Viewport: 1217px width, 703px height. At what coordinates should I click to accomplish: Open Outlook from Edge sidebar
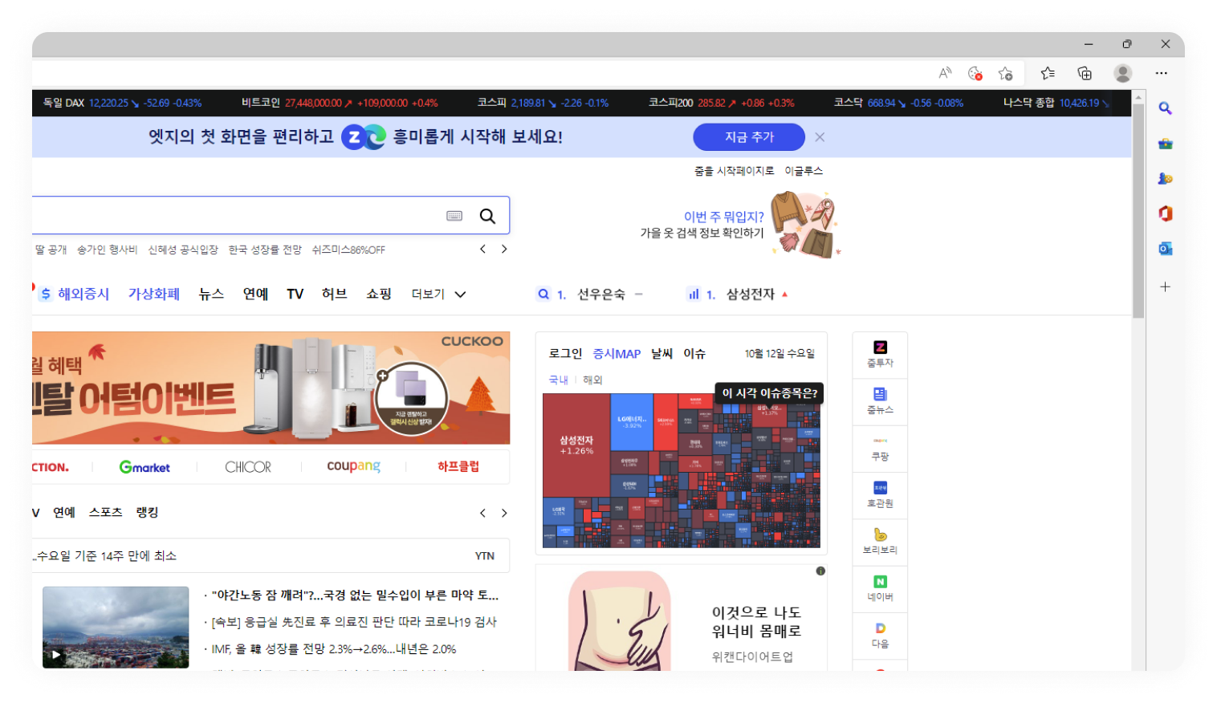[x=1165, y=250]
